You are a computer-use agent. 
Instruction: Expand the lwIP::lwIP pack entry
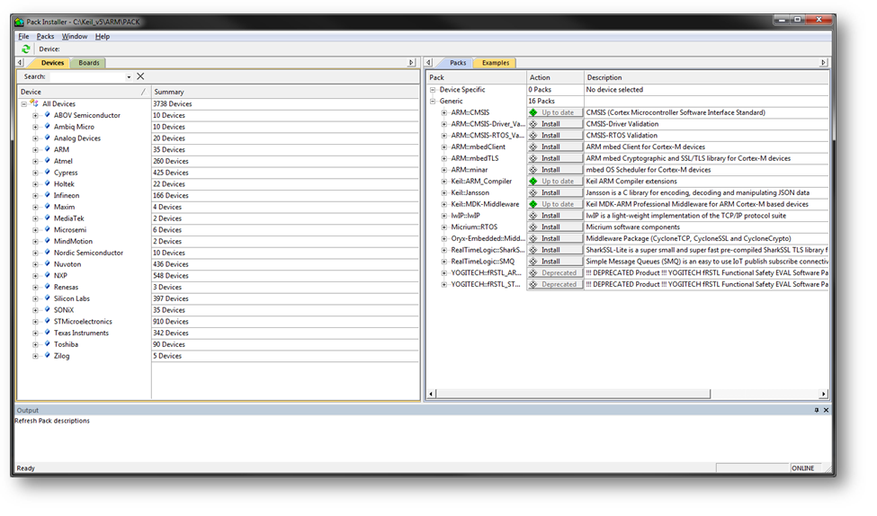pos(444,216)
